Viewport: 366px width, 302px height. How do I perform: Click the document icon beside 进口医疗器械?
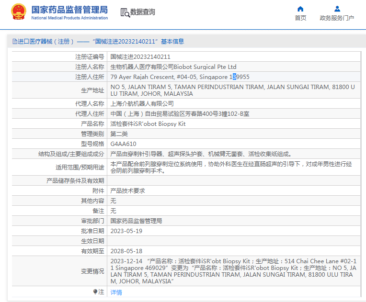pyautogui.click(x=15, y=42)
